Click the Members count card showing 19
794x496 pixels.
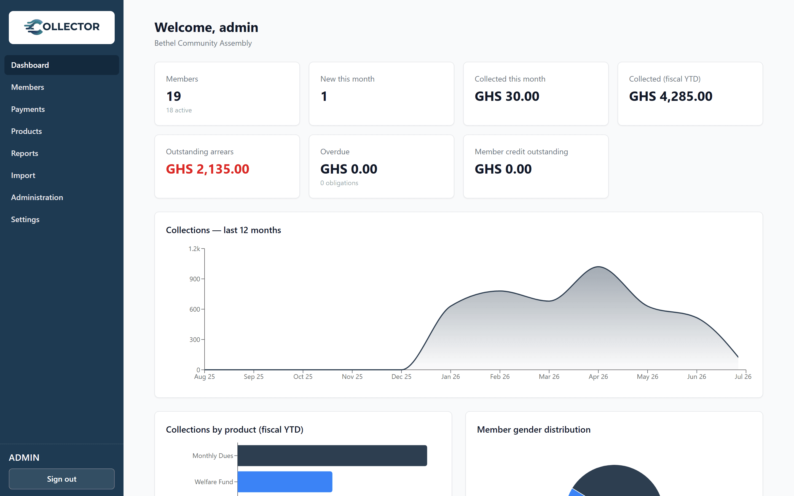click(227, 93)
